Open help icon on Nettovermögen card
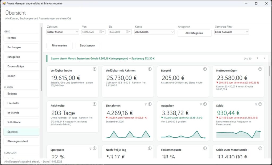 click(x=260, y=69)
